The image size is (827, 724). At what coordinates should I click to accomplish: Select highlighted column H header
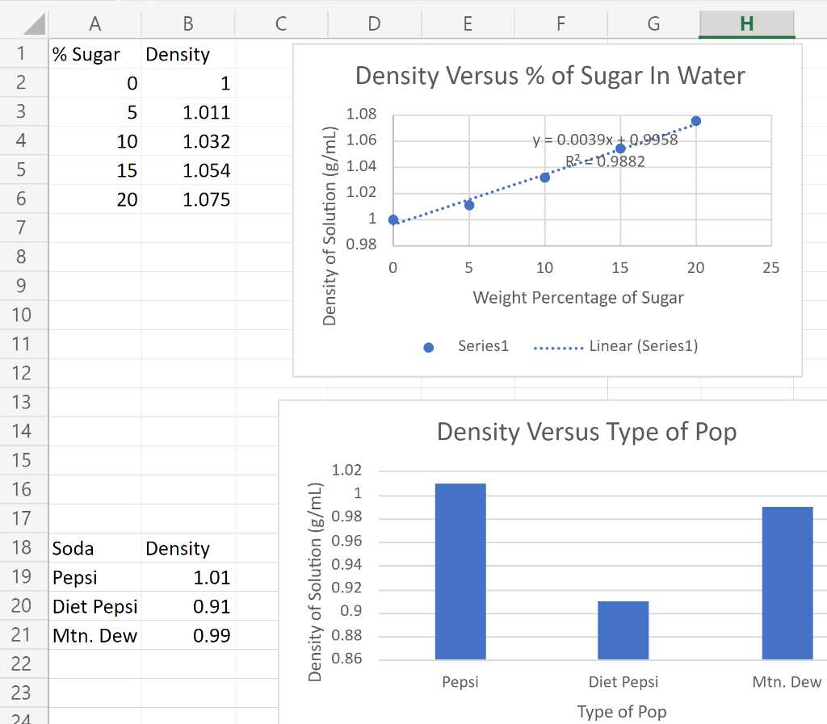(x=747, y=23)
